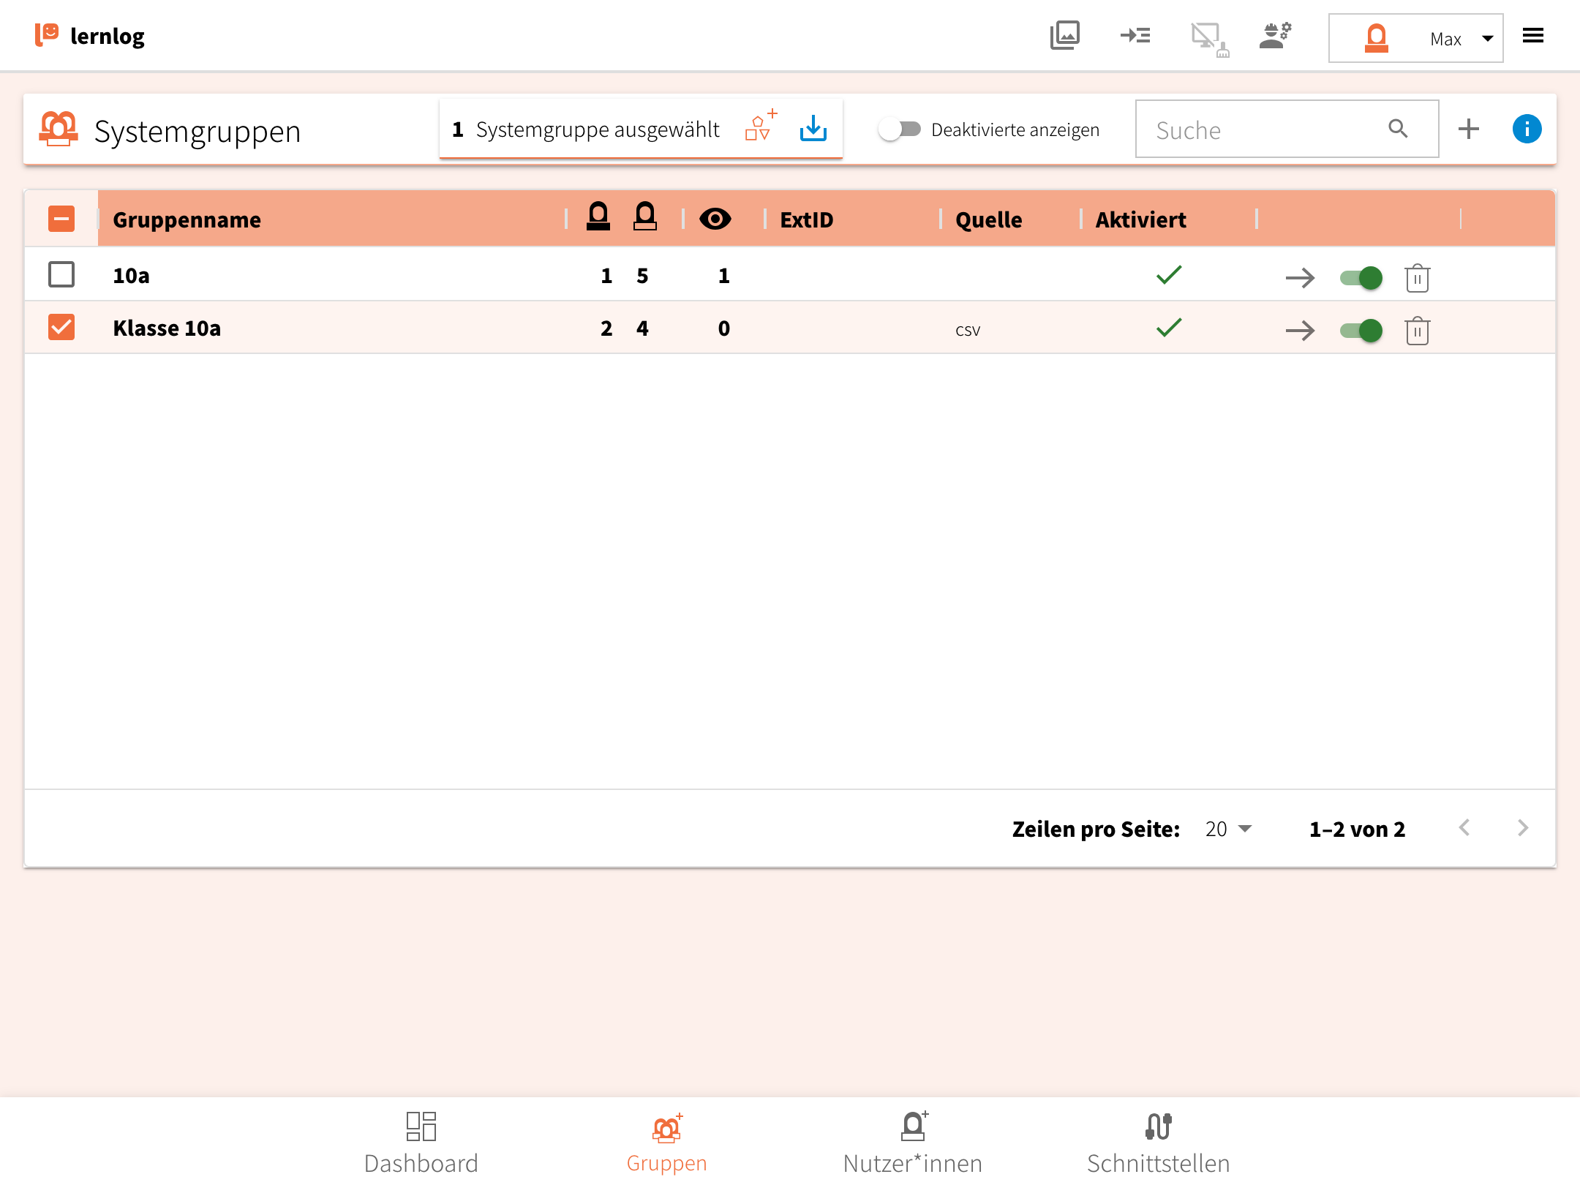The height and width of the screenshot is (1185, 1580).
Task: Click the blue info icon
Action: click(x=1527, y=129)
